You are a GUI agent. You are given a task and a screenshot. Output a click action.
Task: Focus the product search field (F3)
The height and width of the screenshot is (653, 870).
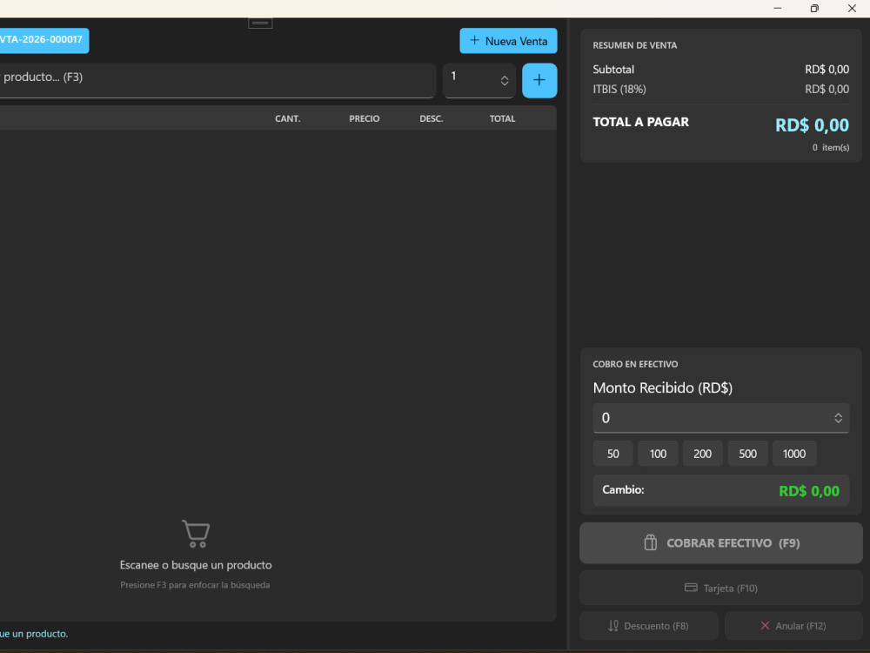[217, 80]
